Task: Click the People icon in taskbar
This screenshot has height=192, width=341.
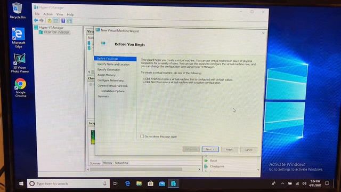Action: pos(273,183)
